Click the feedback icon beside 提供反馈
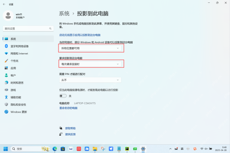The image size is (230, 153). 61,134
